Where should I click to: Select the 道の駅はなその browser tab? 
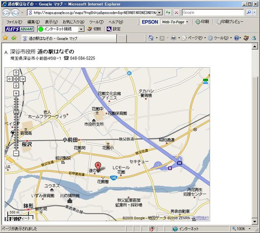click(x=53, y=38)
